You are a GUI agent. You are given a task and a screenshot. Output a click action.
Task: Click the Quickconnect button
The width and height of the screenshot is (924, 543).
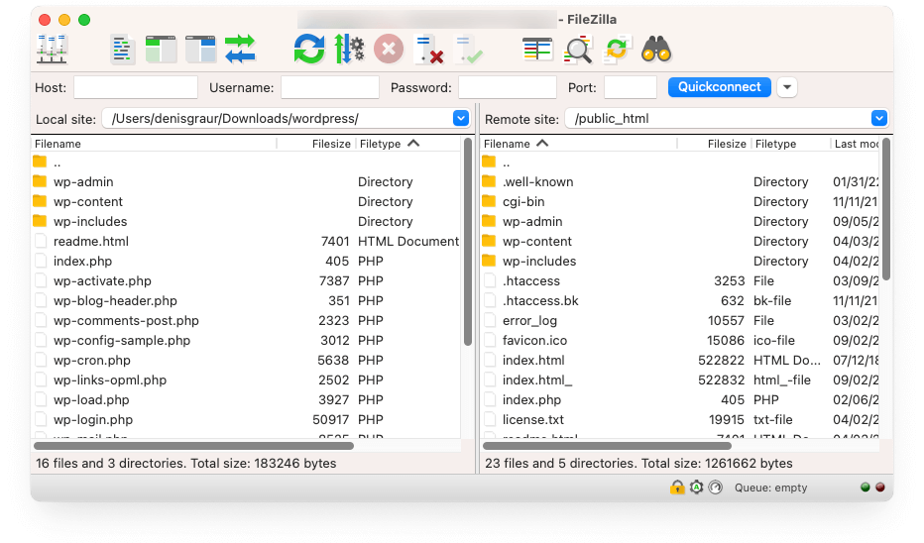(720, 87)
